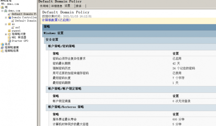Image resolution: width=216 pixels, height=126 pixels.
Task: Select 组策略建模 in the tree
Action: [12, 47]
